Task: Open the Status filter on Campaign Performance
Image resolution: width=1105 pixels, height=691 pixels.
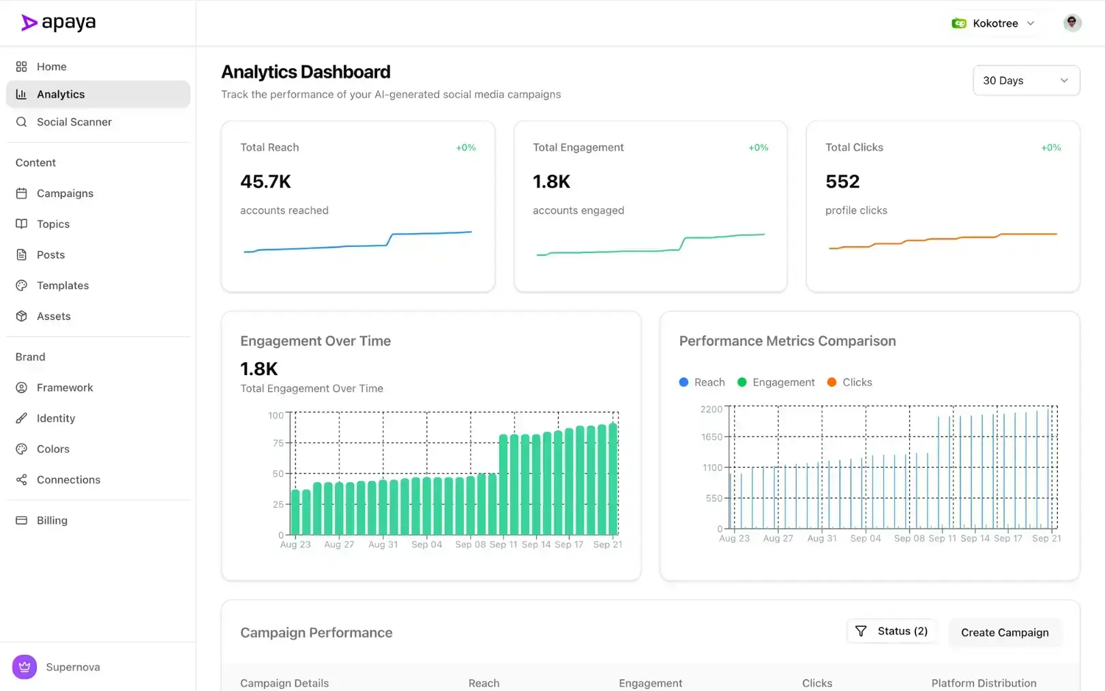Action: coord(892,631)
